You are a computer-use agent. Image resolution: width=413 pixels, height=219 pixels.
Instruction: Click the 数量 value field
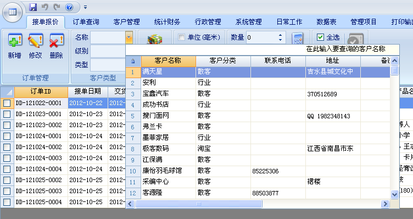pyautogui.click(x=261, y=37)
